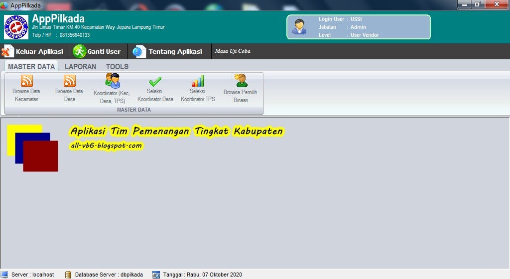The image size is (510, 279).
Task: Click the AppPilkada header title
Action: click(x=58, y=18)
